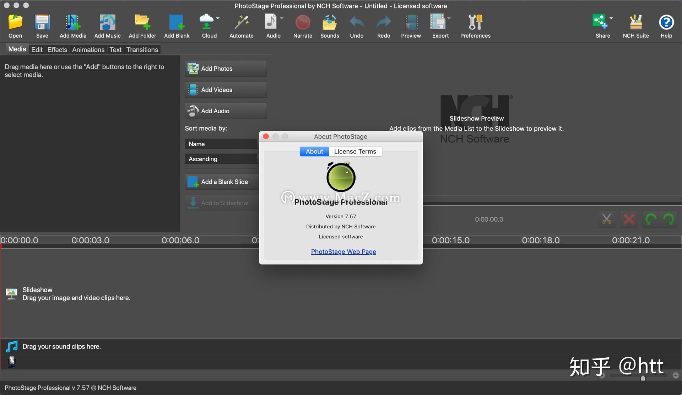
Task: Click the Undo arrow
Action: coord(357,22)
